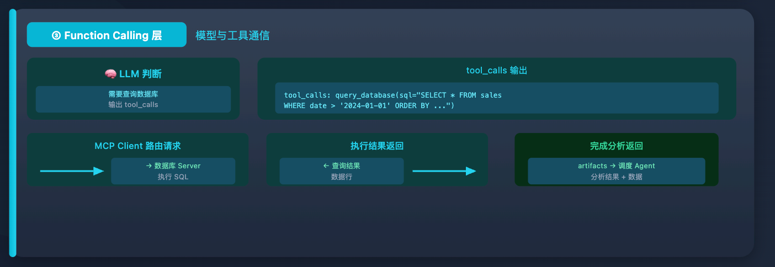Click the query_database code line
Screen dimensions: 775x267
coord(392,95)
